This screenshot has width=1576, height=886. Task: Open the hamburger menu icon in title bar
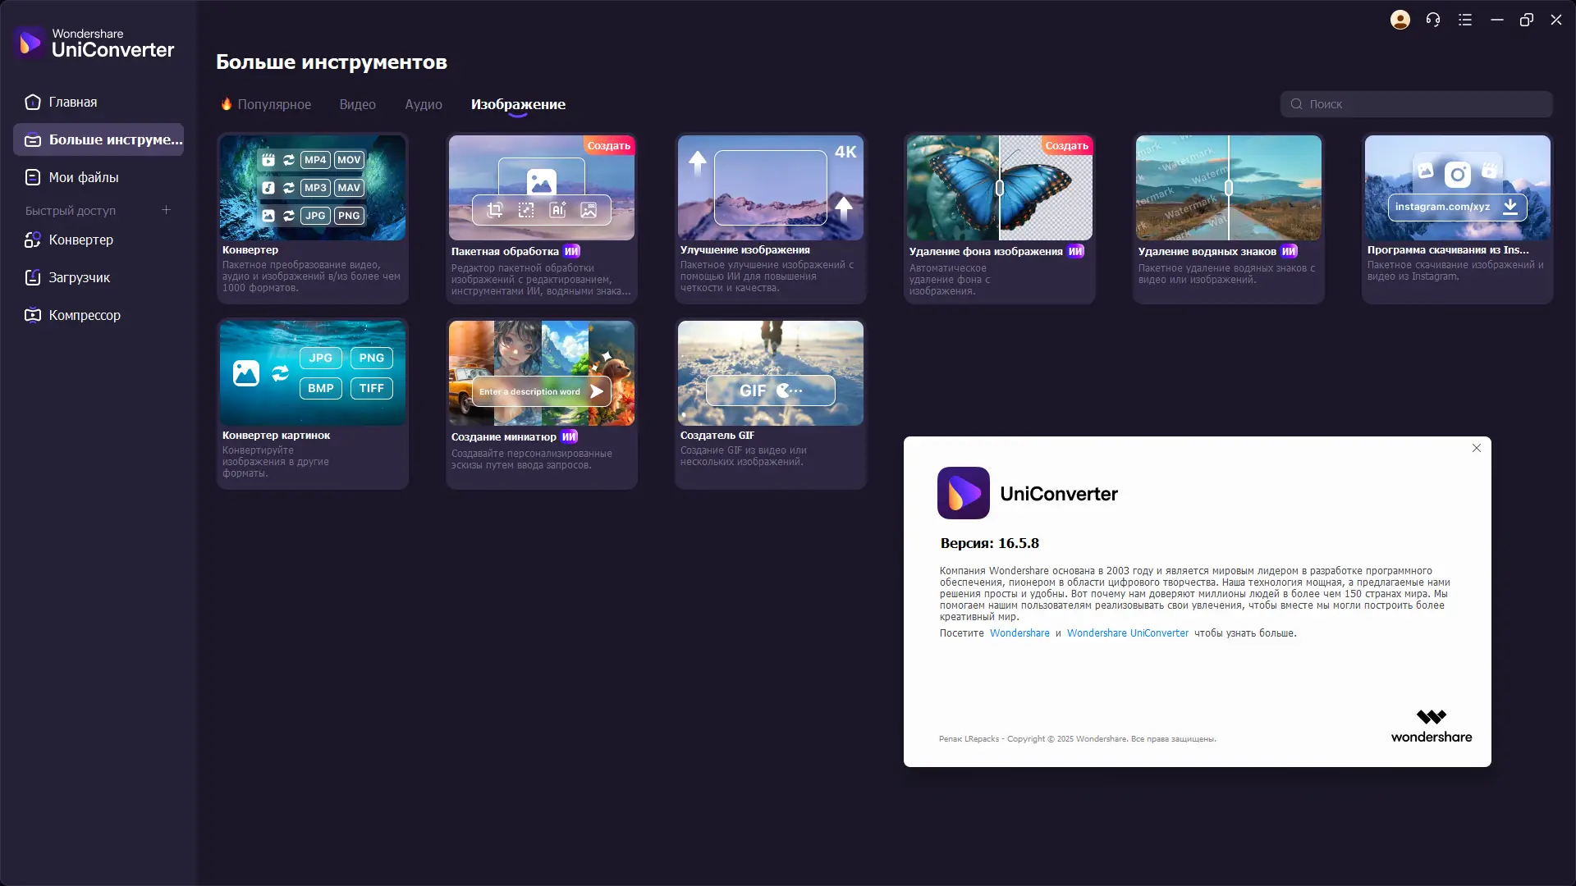tap(1465, 20)
